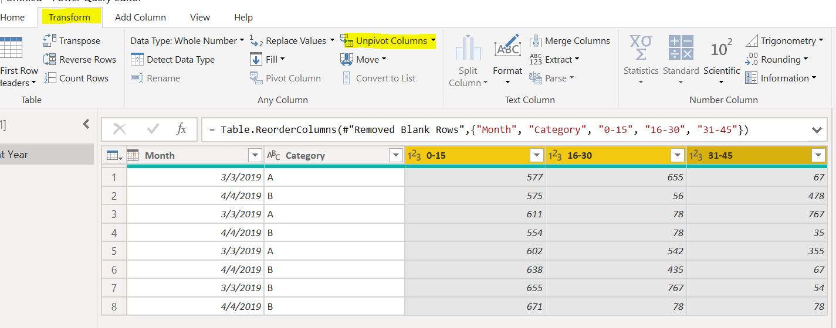Change Month column date data type icon
The height and width of the screenshot is (328, 836).
133,155
